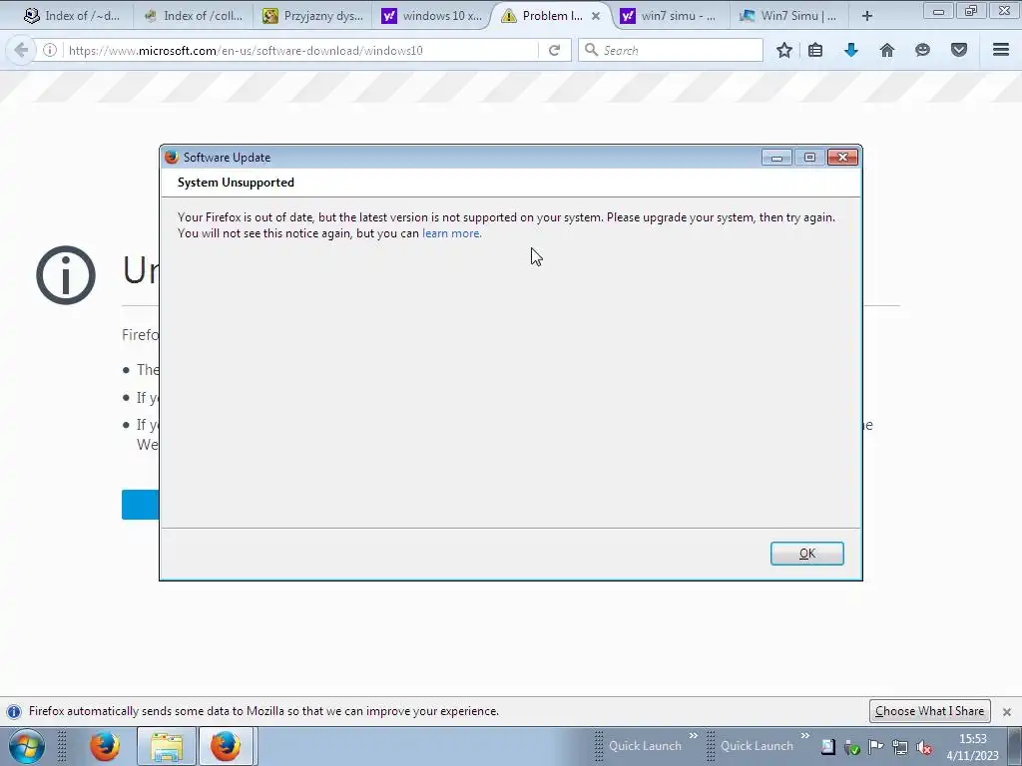
Task: Click the blue button on error page
Action: point(140,505)
